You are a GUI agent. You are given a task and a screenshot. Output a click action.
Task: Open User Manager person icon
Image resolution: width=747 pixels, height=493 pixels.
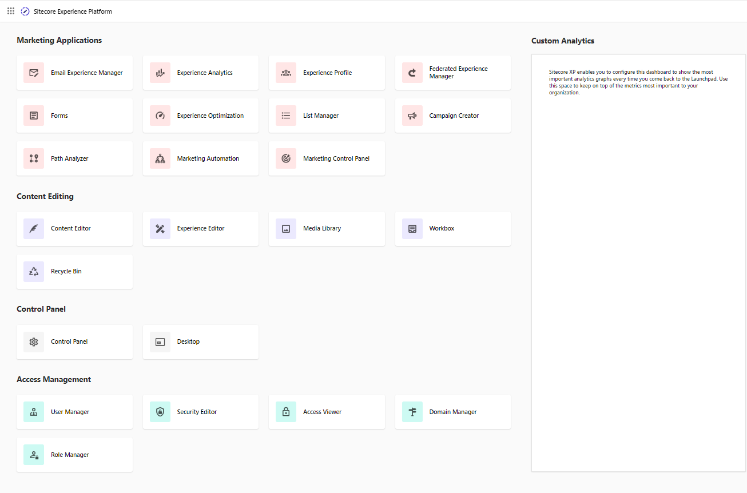34,412
